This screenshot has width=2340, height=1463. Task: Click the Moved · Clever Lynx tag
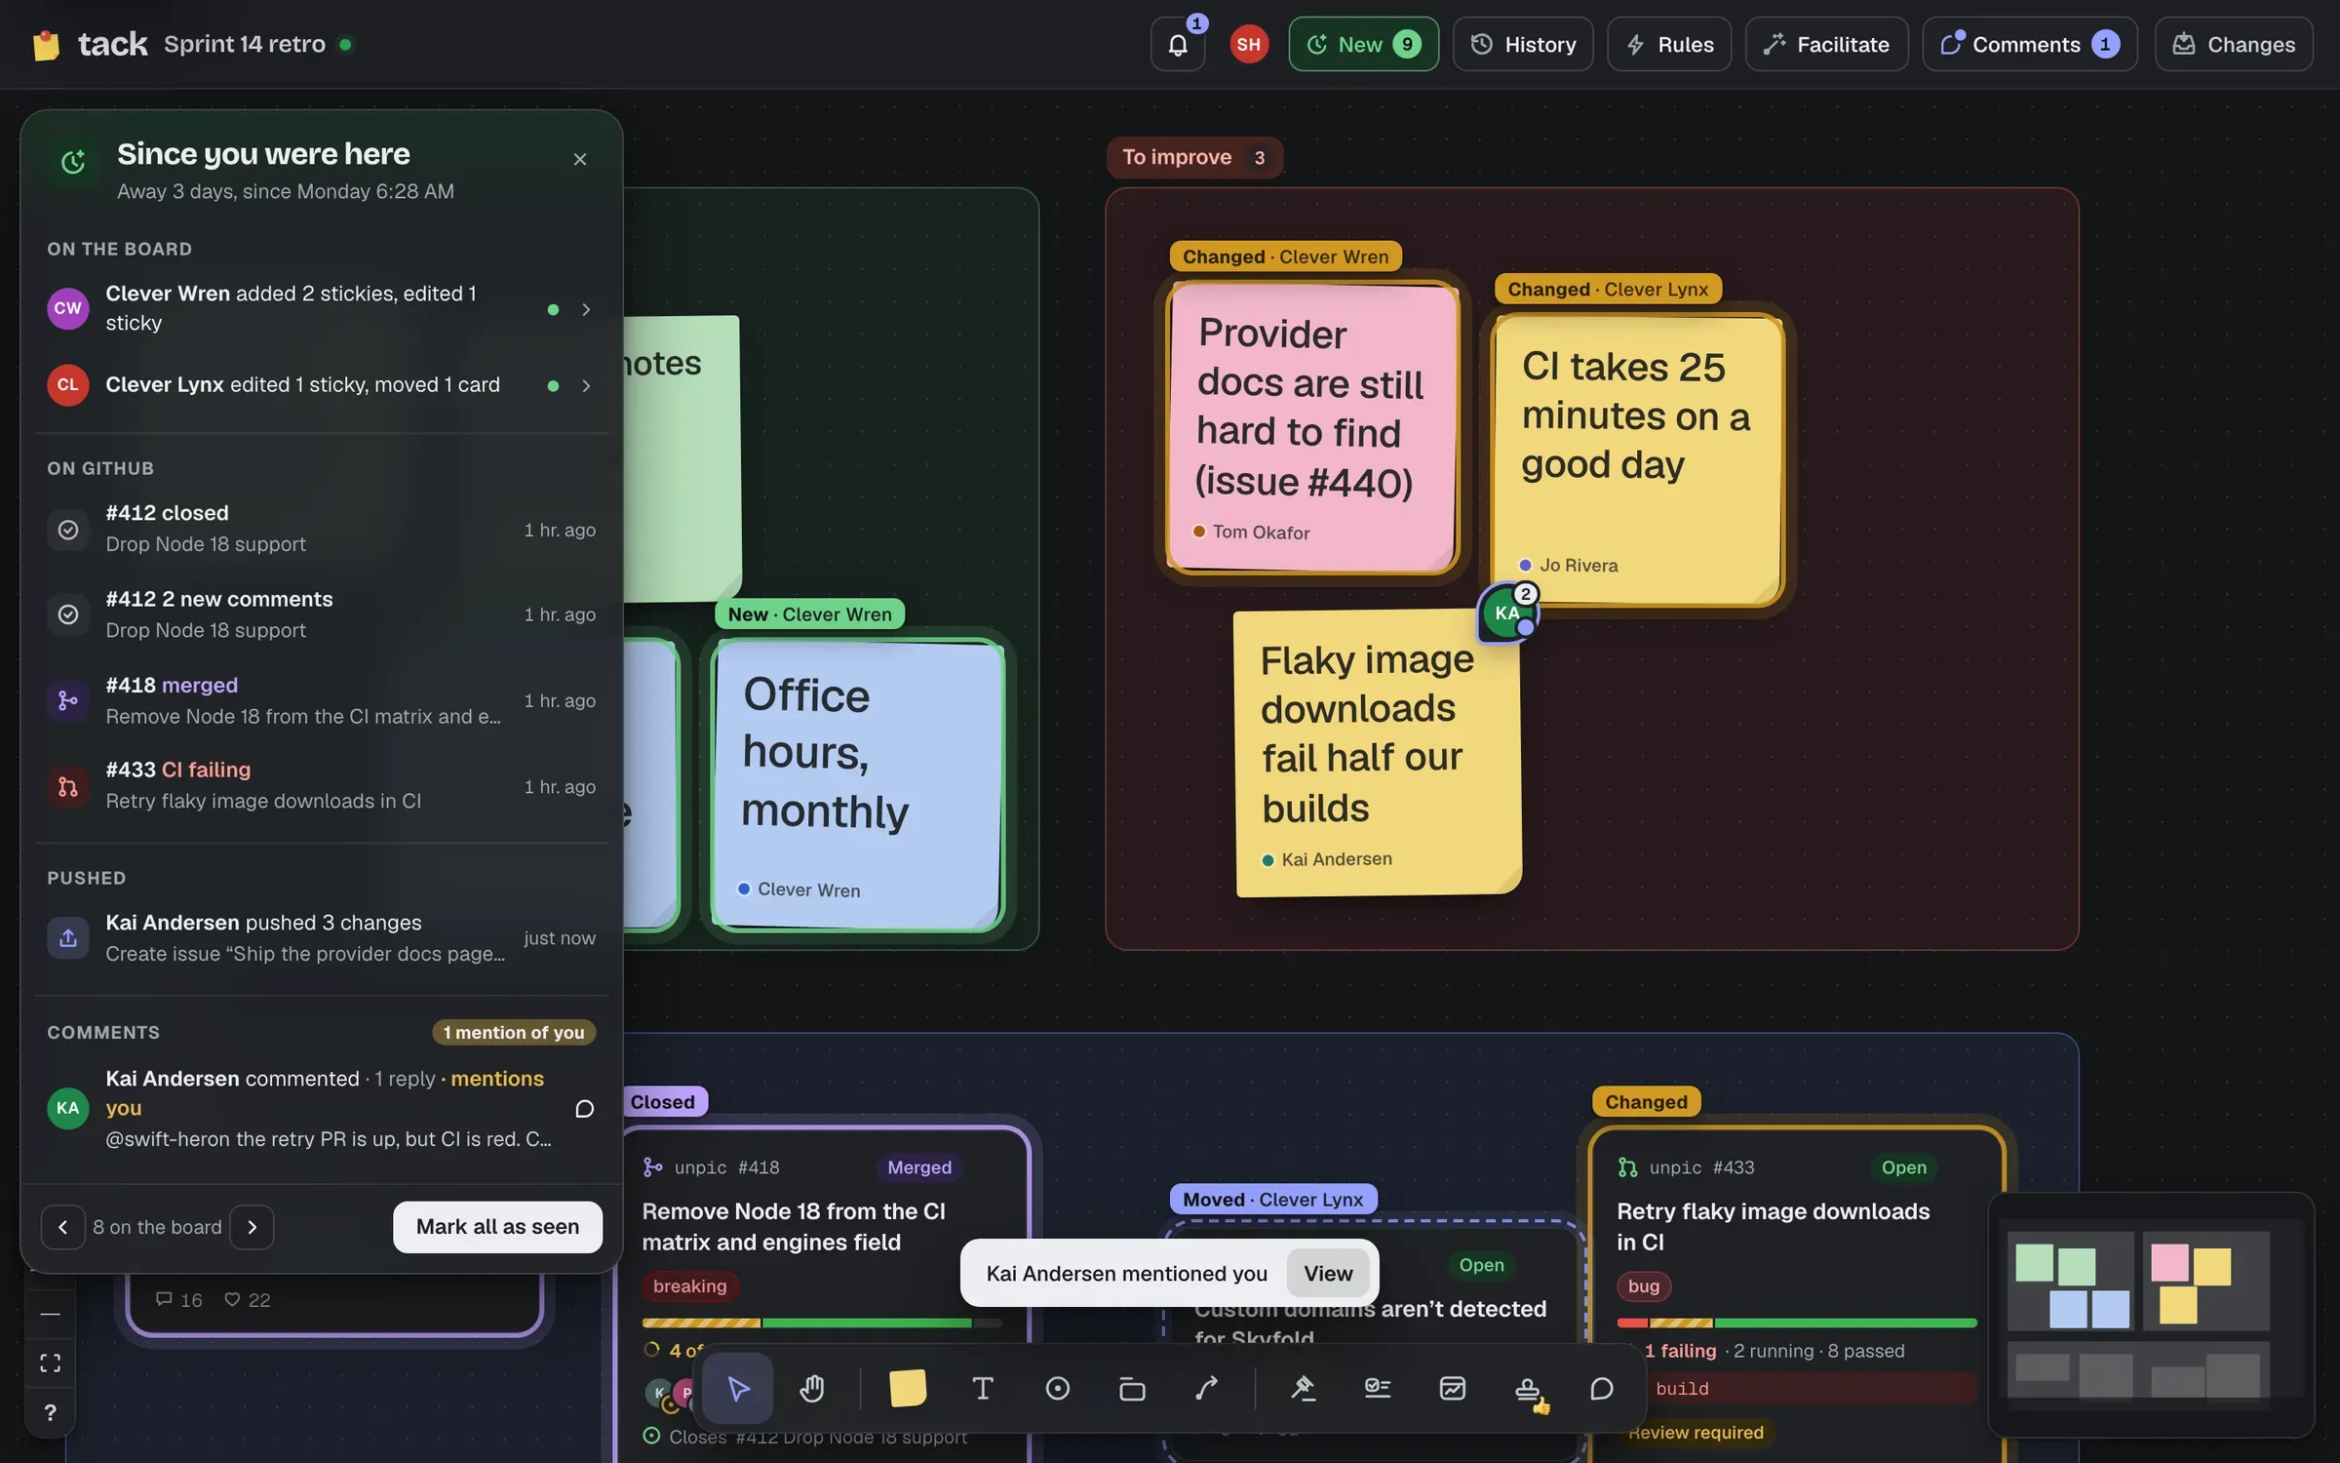point(1272,1199)
